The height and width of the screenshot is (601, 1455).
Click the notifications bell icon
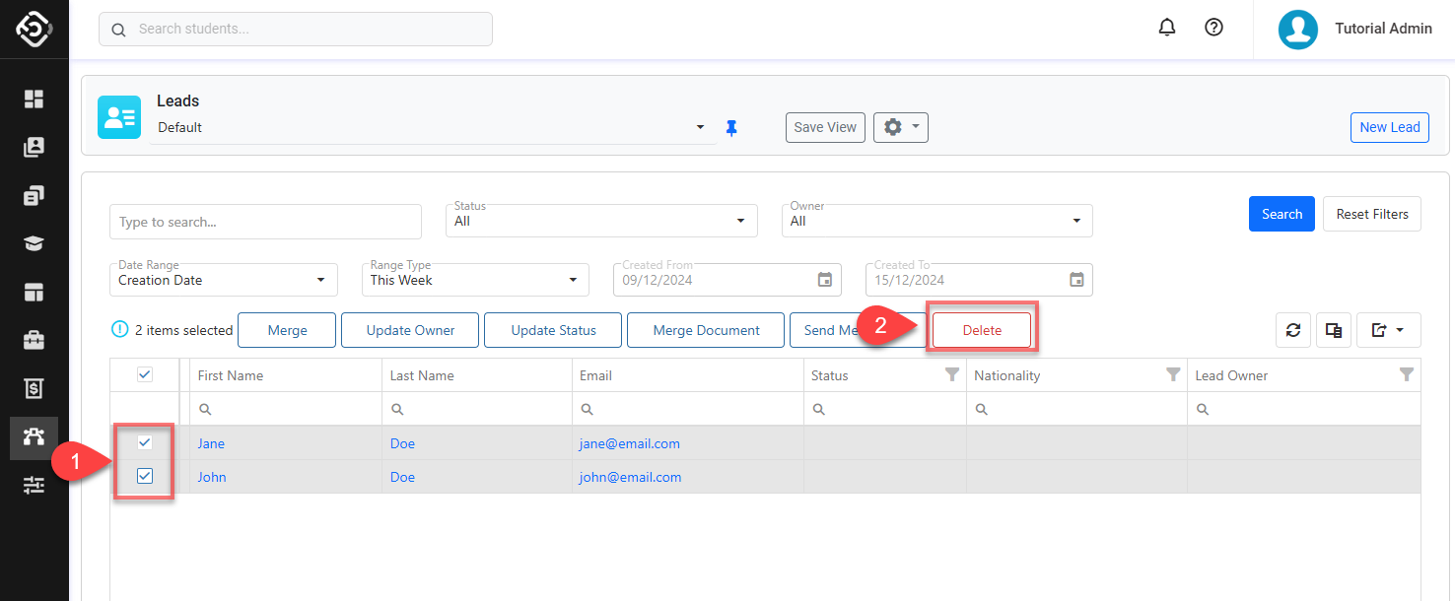(1167, 28)
